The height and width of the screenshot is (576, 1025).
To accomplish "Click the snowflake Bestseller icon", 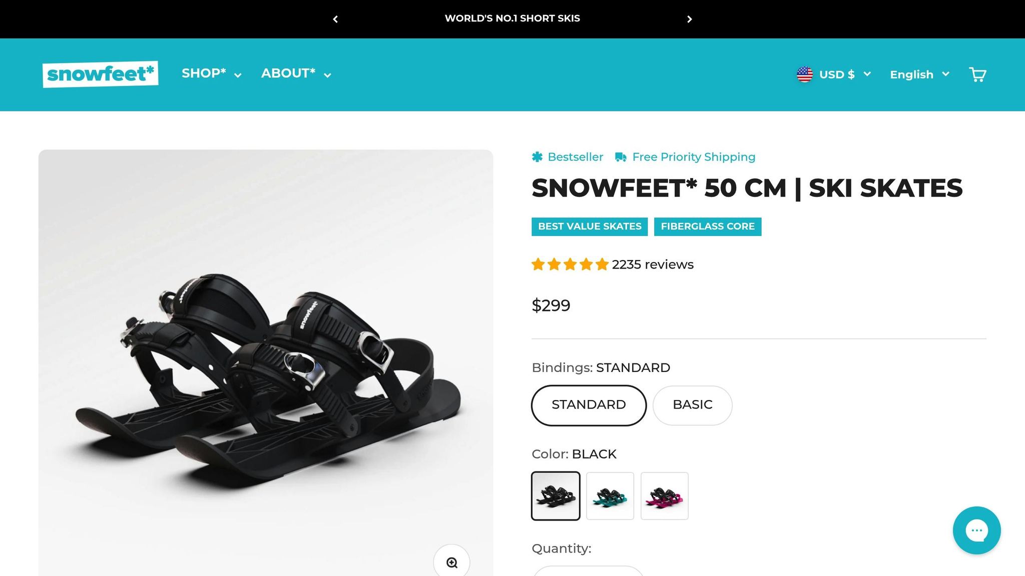I will point(537,156).
